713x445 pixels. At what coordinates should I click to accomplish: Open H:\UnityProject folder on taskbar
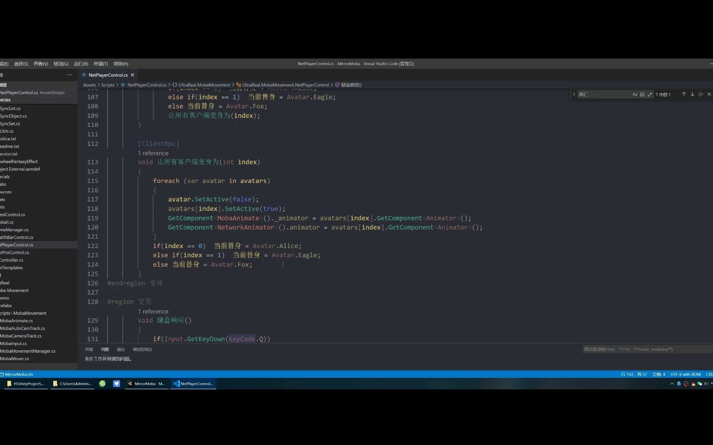(x=25, y=384)
